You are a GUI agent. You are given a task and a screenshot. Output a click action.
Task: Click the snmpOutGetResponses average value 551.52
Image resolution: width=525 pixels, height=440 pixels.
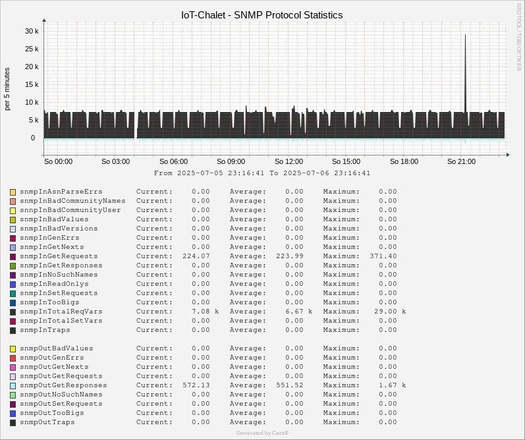290,385
